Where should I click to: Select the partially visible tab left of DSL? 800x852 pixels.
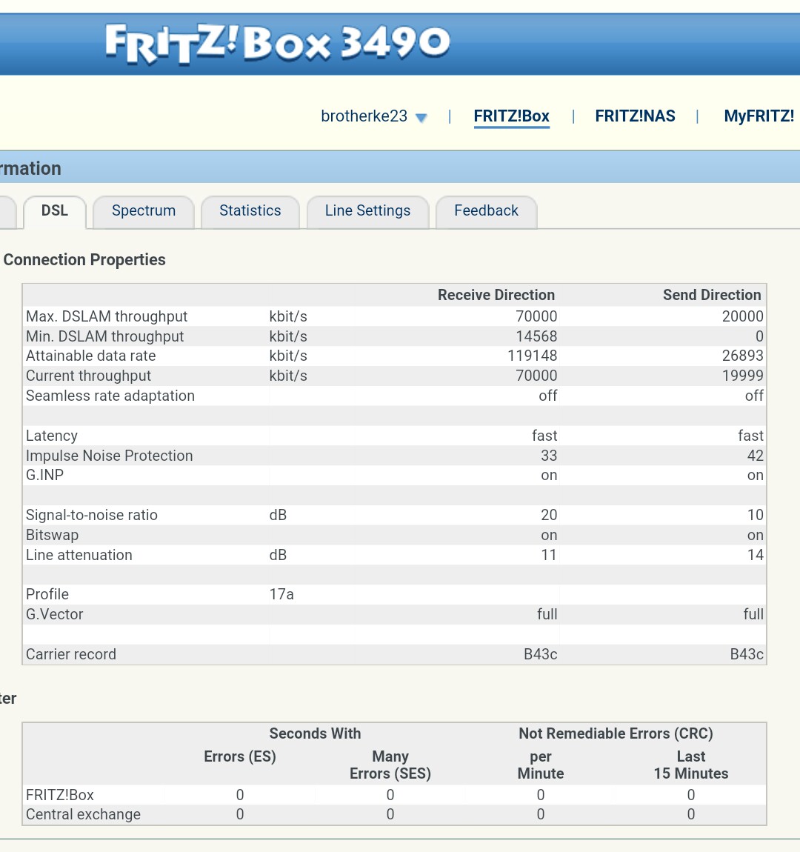coord(7,212)
